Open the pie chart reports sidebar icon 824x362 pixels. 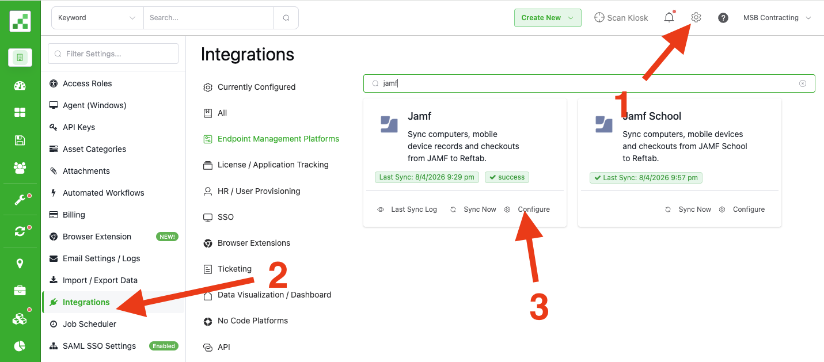[x=20, y=346]
